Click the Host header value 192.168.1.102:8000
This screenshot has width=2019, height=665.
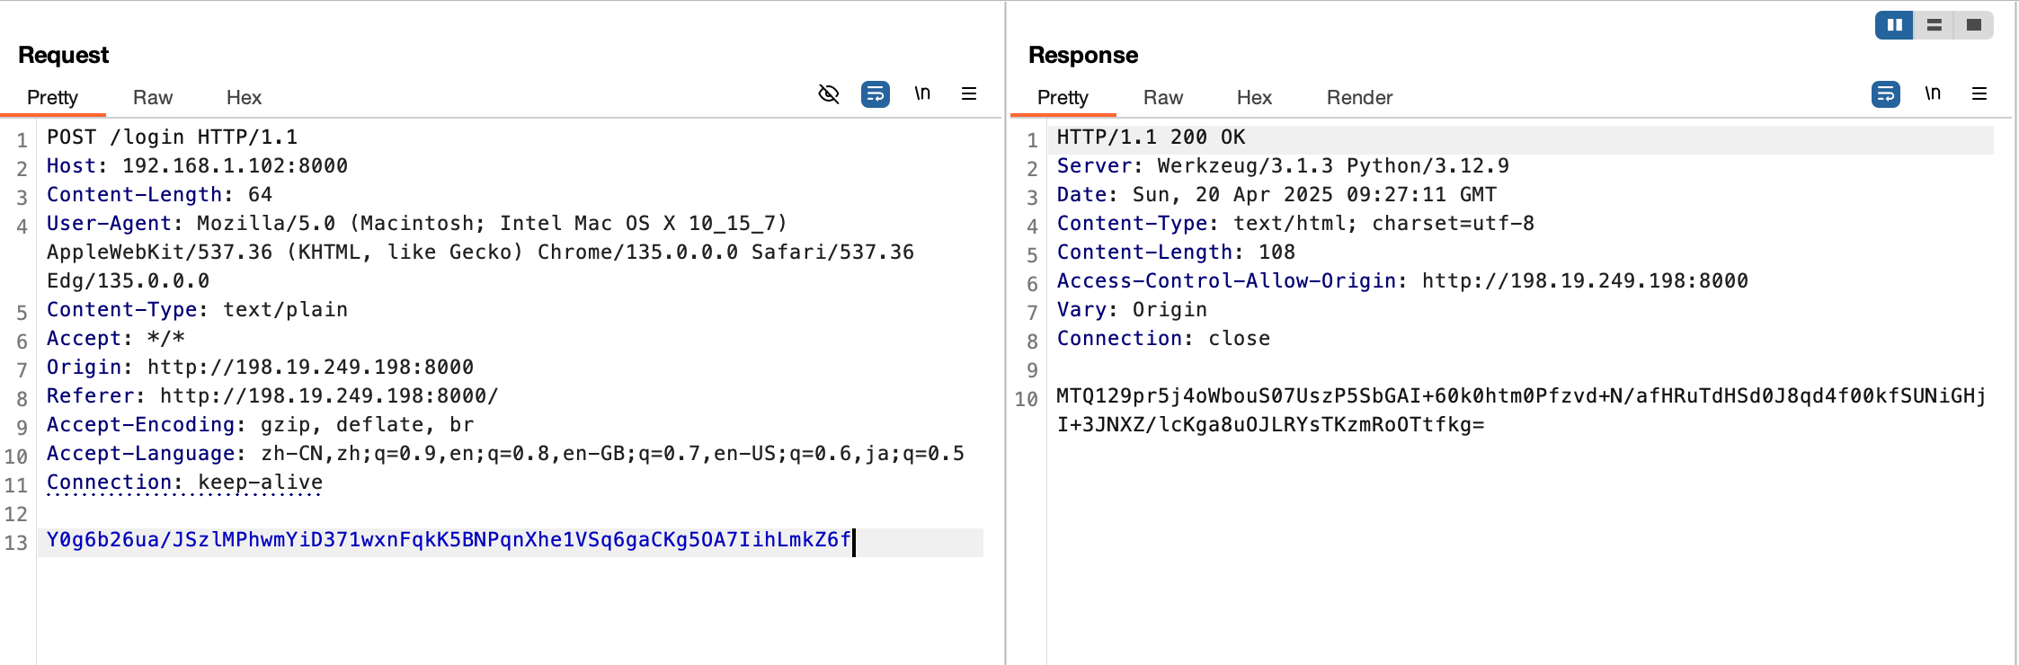click(235, 166)
